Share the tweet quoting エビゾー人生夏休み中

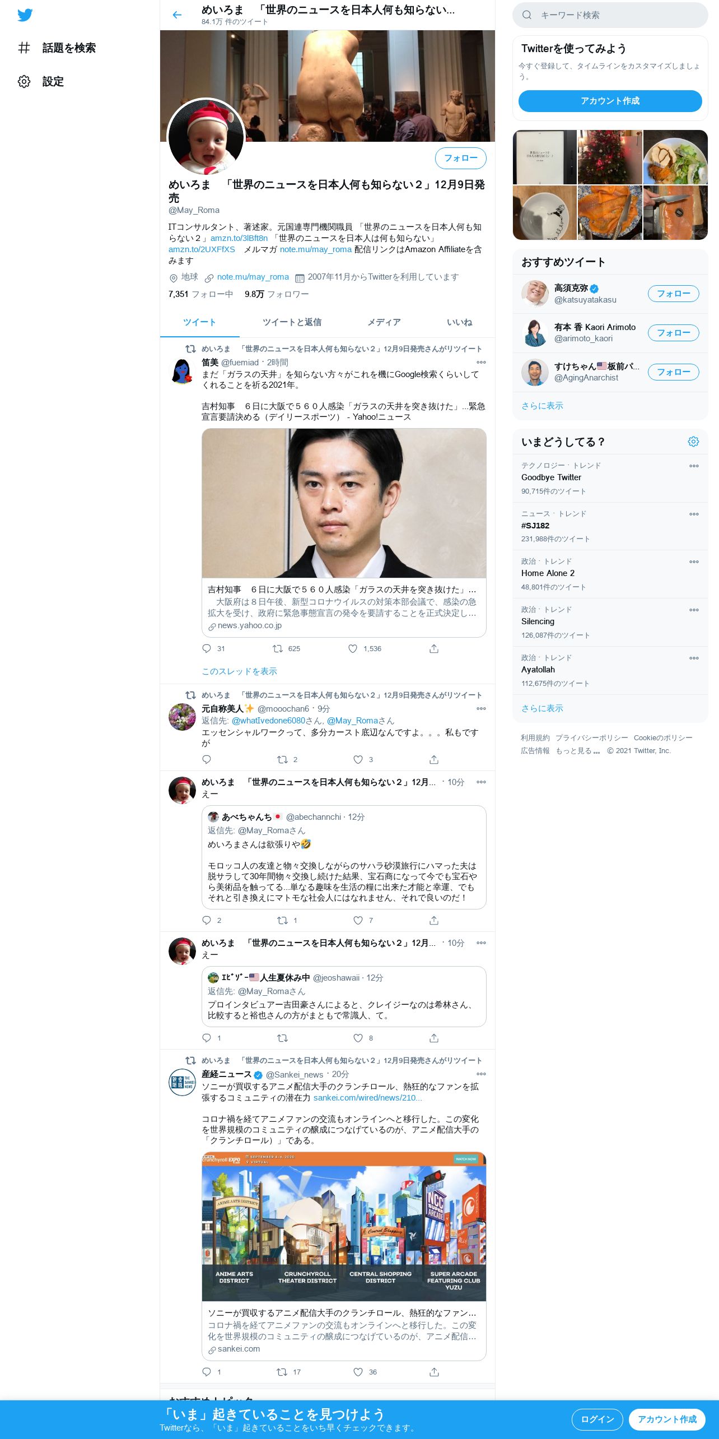[x=434, y=1038]
